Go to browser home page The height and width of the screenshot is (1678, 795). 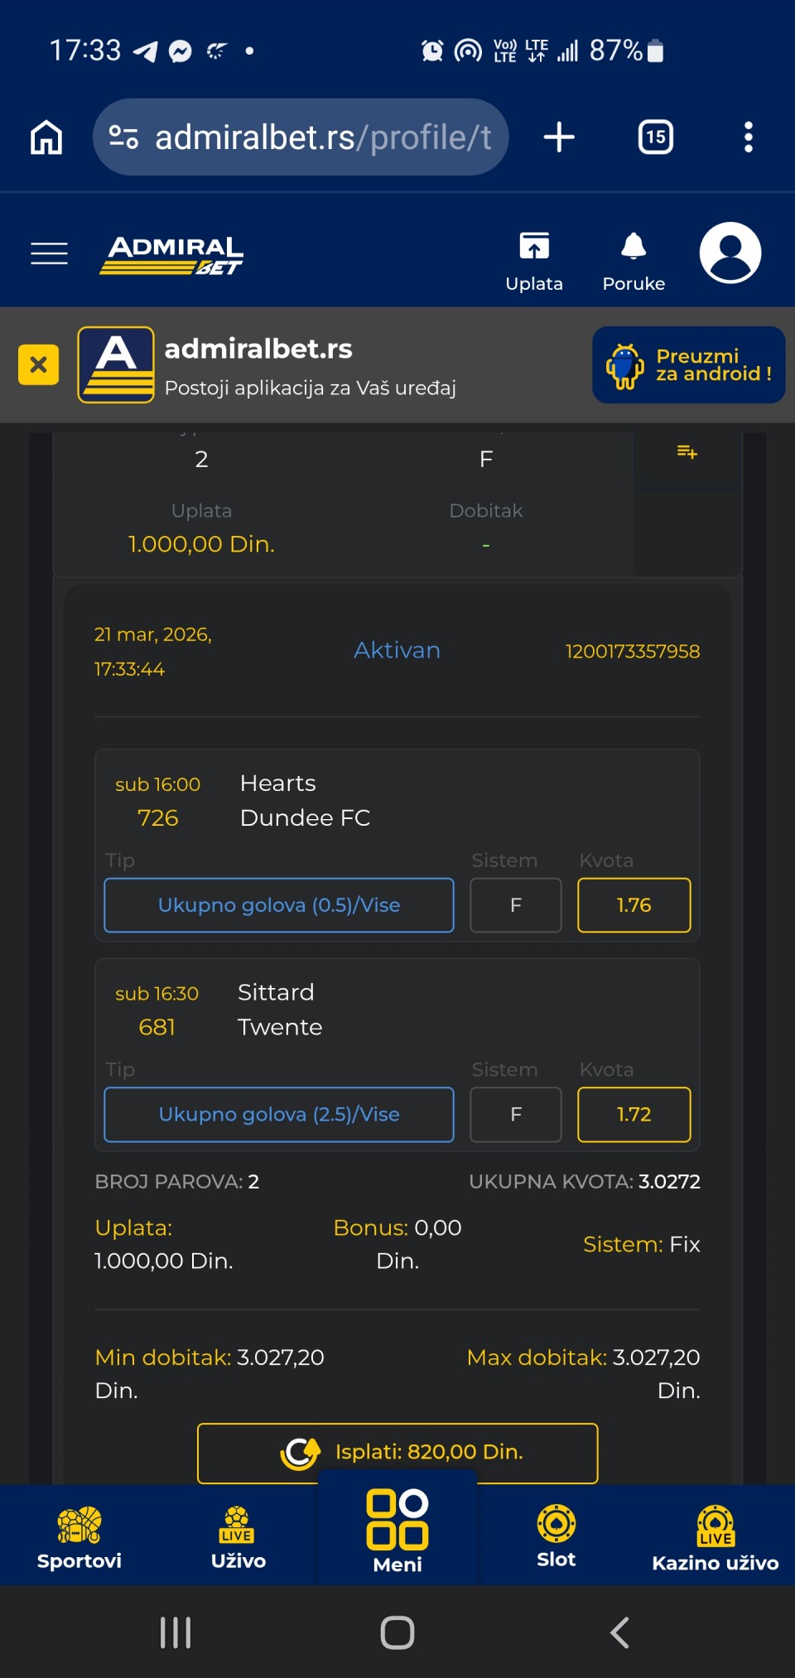(46, 137)
